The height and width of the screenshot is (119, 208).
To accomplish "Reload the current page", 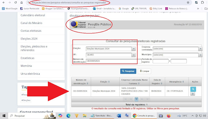I will click(16, 3).
